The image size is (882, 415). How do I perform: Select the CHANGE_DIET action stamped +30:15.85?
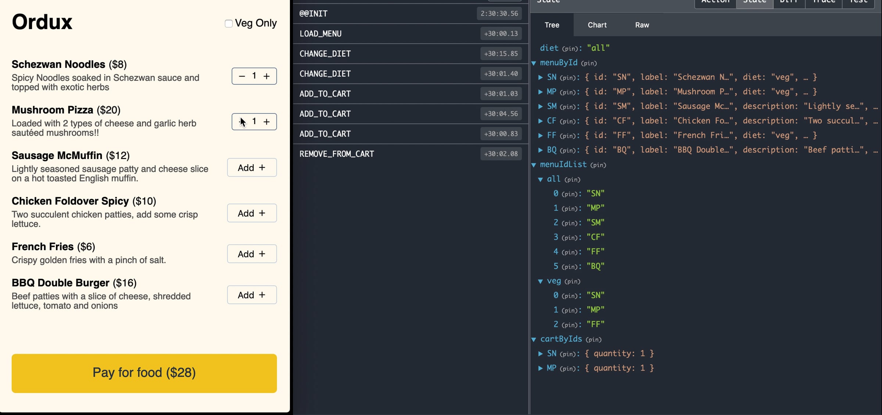410,54
